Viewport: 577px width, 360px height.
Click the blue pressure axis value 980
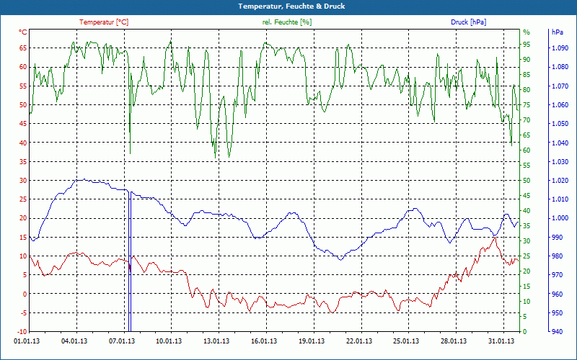[557, 256]
